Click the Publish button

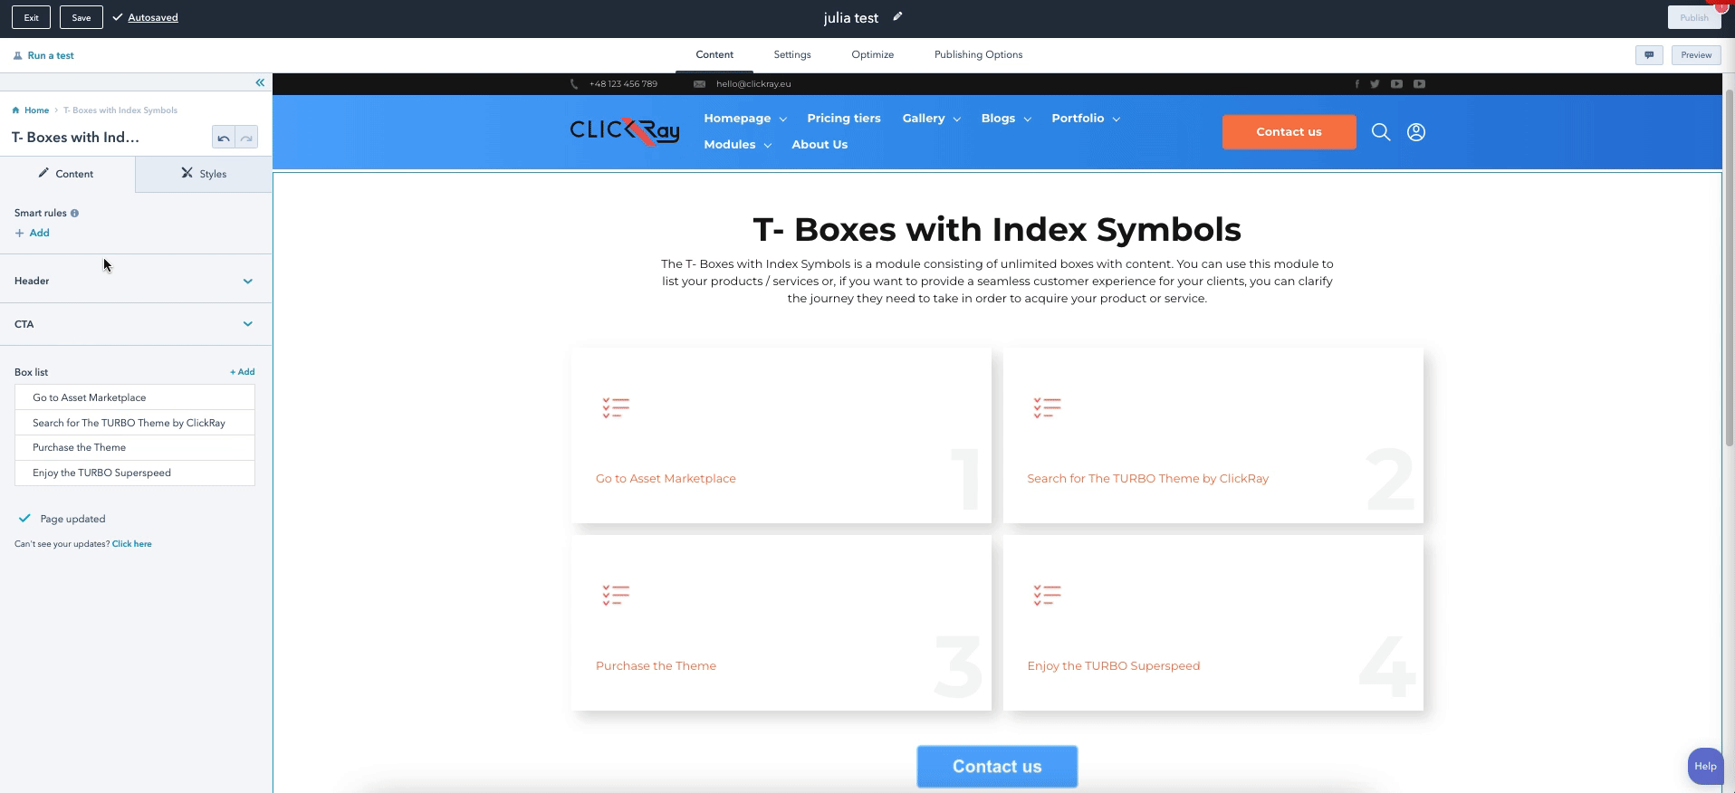pos(1693,17)
